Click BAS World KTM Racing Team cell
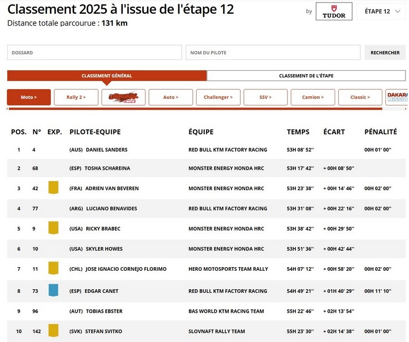 pos(226,311)
